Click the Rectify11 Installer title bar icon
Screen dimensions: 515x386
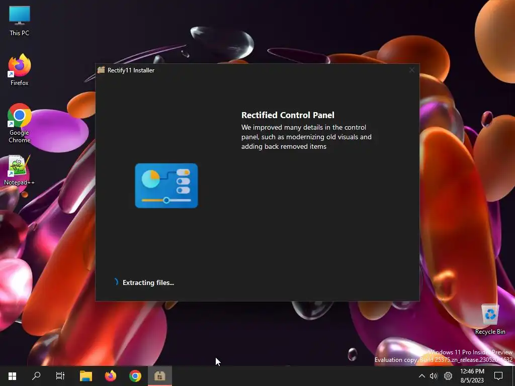(101, 70)
